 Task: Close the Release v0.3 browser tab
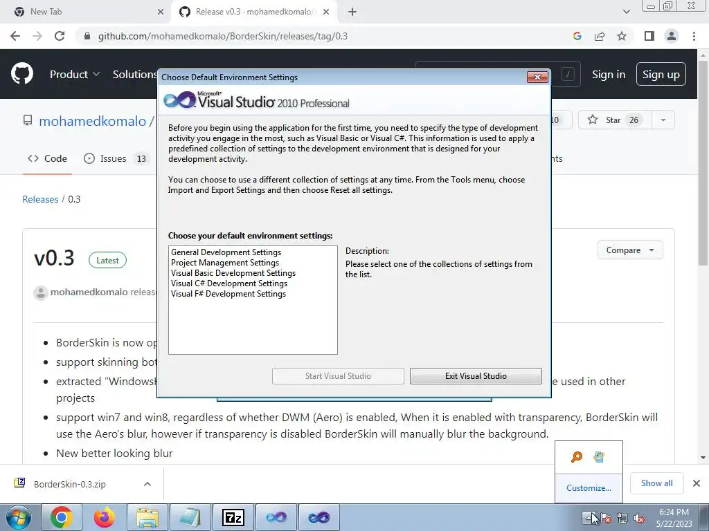point(326,12)
